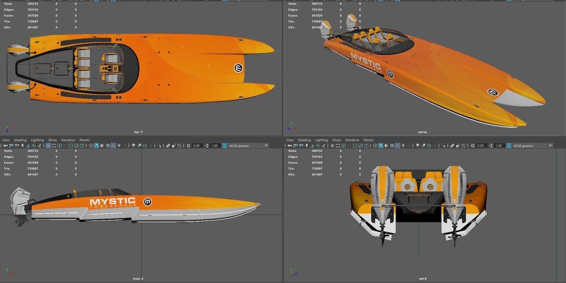
Task: Click Multisample Anti-aliasing icon in front view
Action: 145,146
